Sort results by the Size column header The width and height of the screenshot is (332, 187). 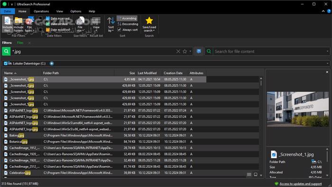(x=125, y=73)
